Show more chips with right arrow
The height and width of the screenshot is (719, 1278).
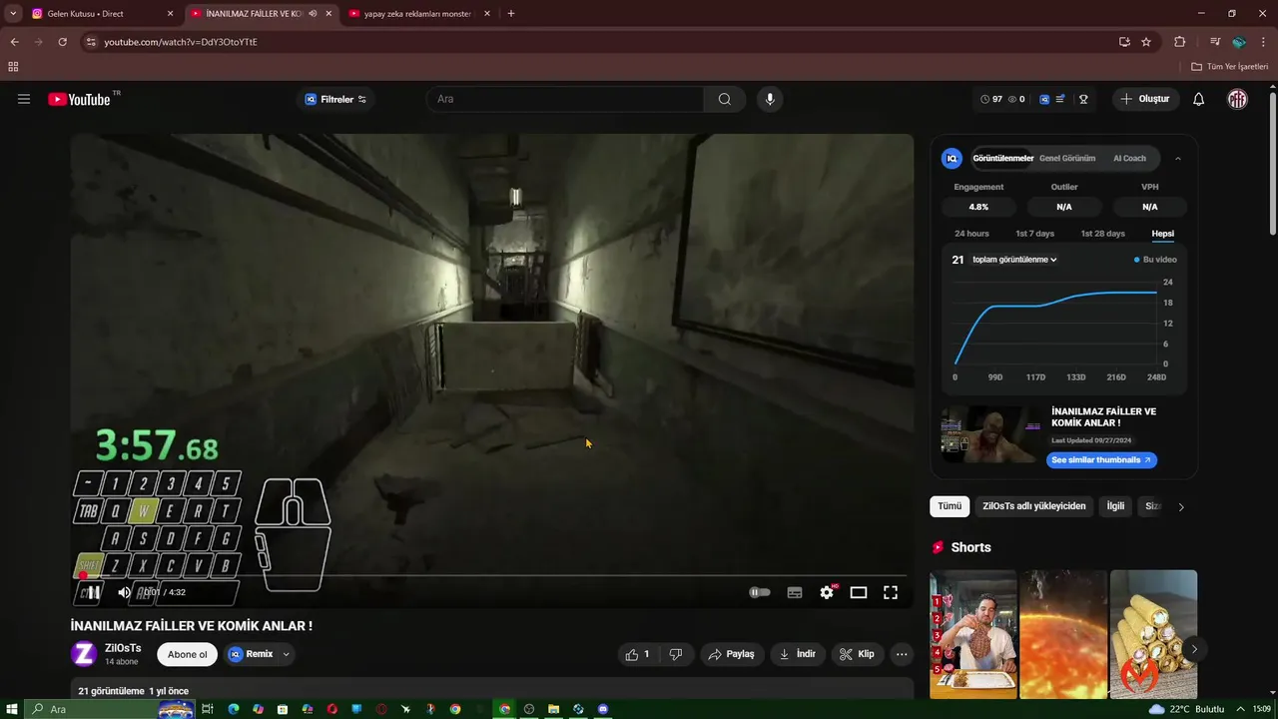pos(1181,506)
